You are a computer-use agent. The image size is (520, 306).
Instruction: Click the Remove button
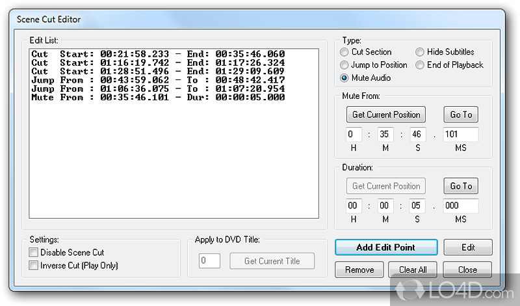click(x=359, y=270)
